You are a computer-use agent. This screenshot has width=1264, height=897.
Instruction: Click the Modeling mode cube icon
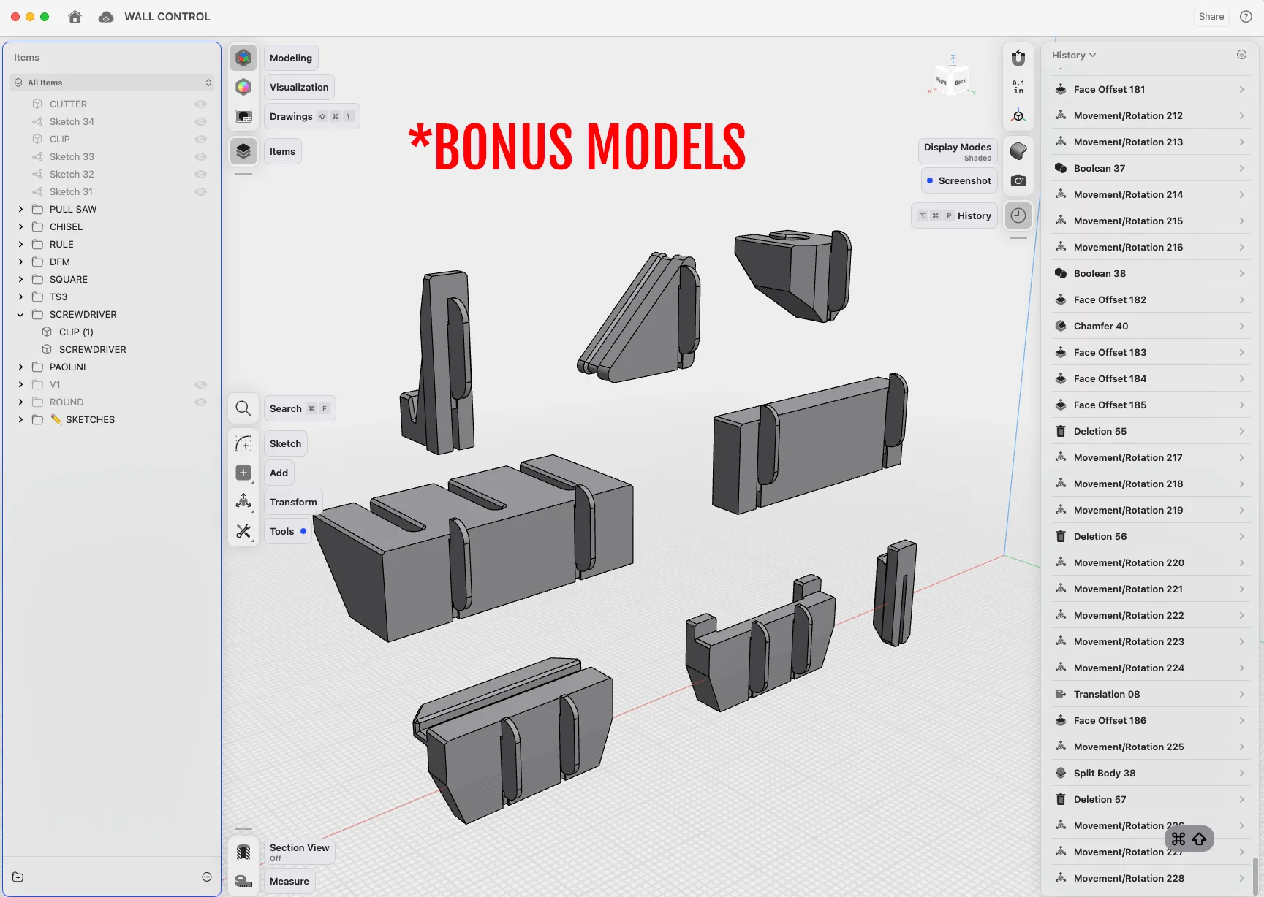[243, 58]
